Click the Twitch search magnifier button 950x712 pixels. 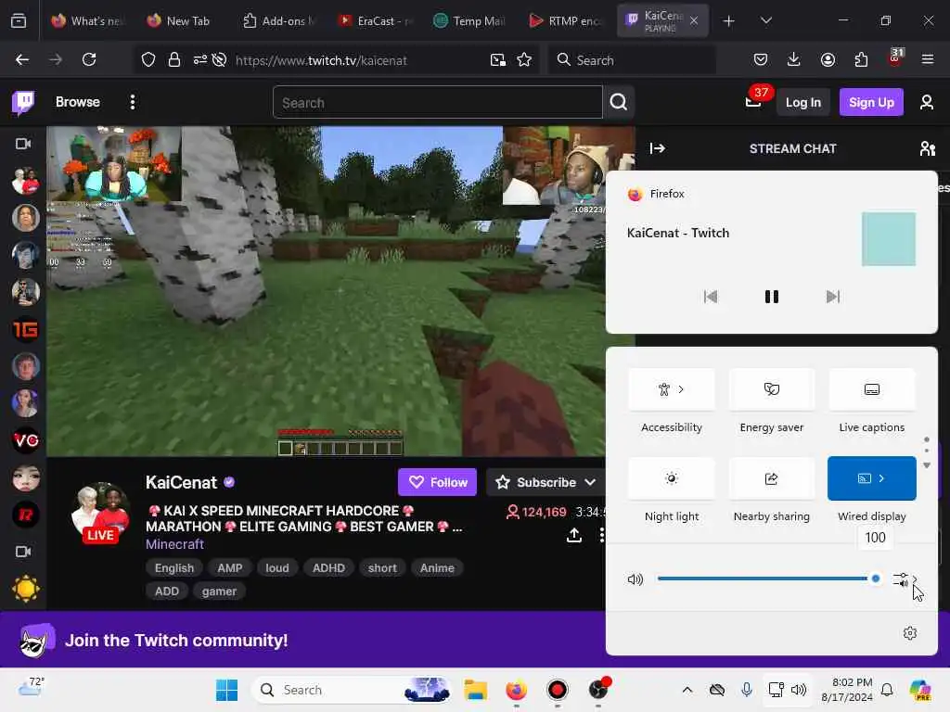(619, 102)
